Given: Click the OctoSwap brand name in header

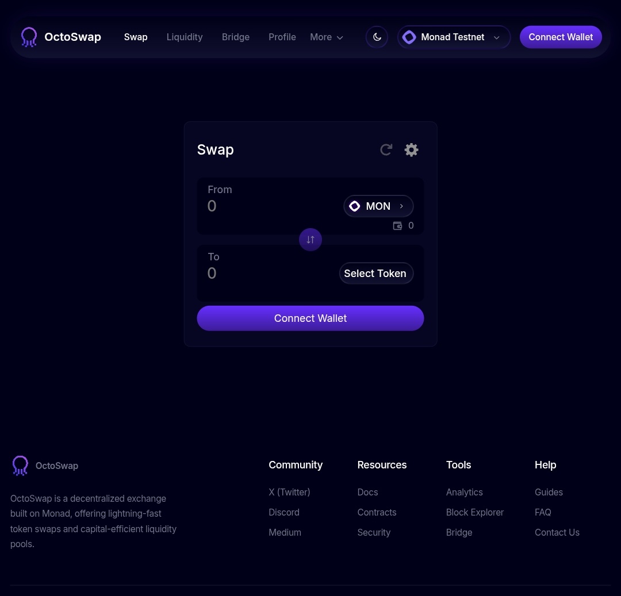Looking at the screenshot, I should [73, 37].
